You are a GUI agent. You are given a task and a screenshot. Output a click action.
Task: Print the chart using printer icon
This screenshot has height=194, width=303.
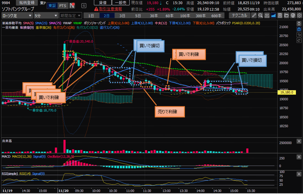click(292, 15)
